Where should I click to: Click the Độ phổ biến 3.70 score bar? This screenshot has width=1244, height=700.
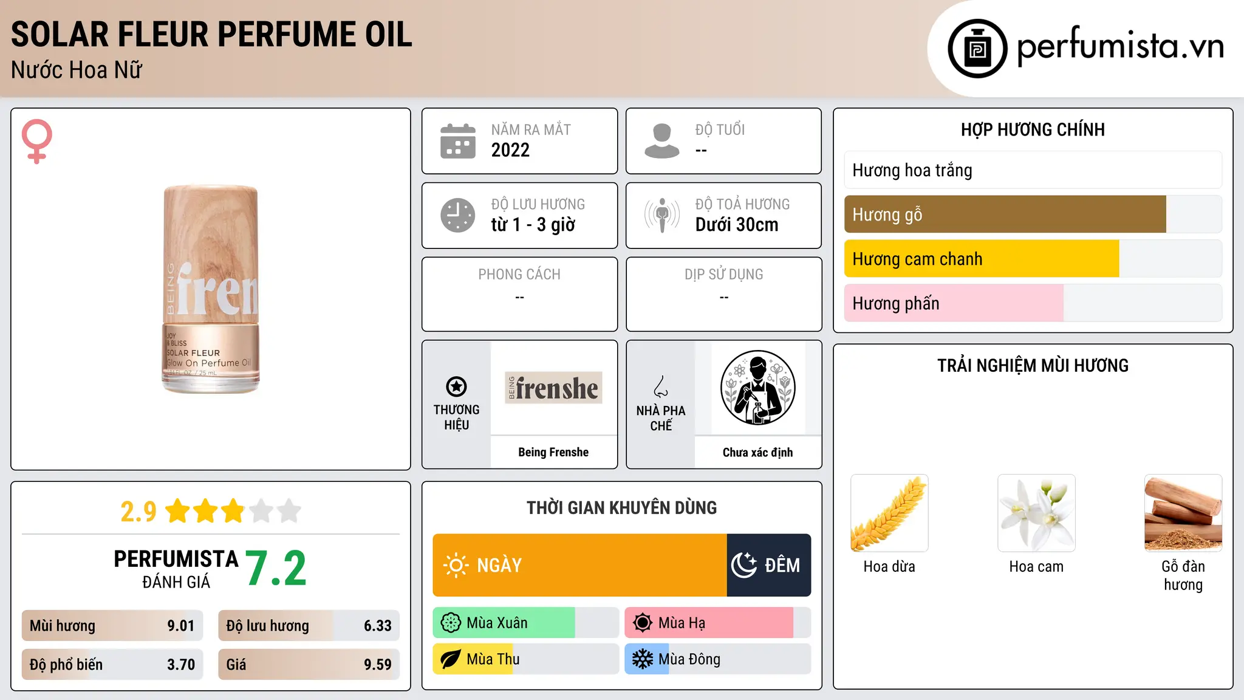pos(112,665)
